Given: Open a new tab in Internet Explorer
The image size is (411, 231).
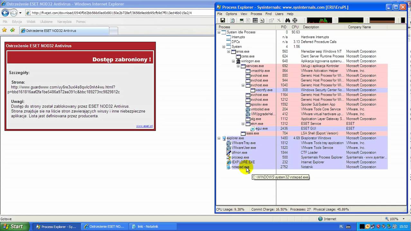Looking at the screenshot, I should [114, 31].
